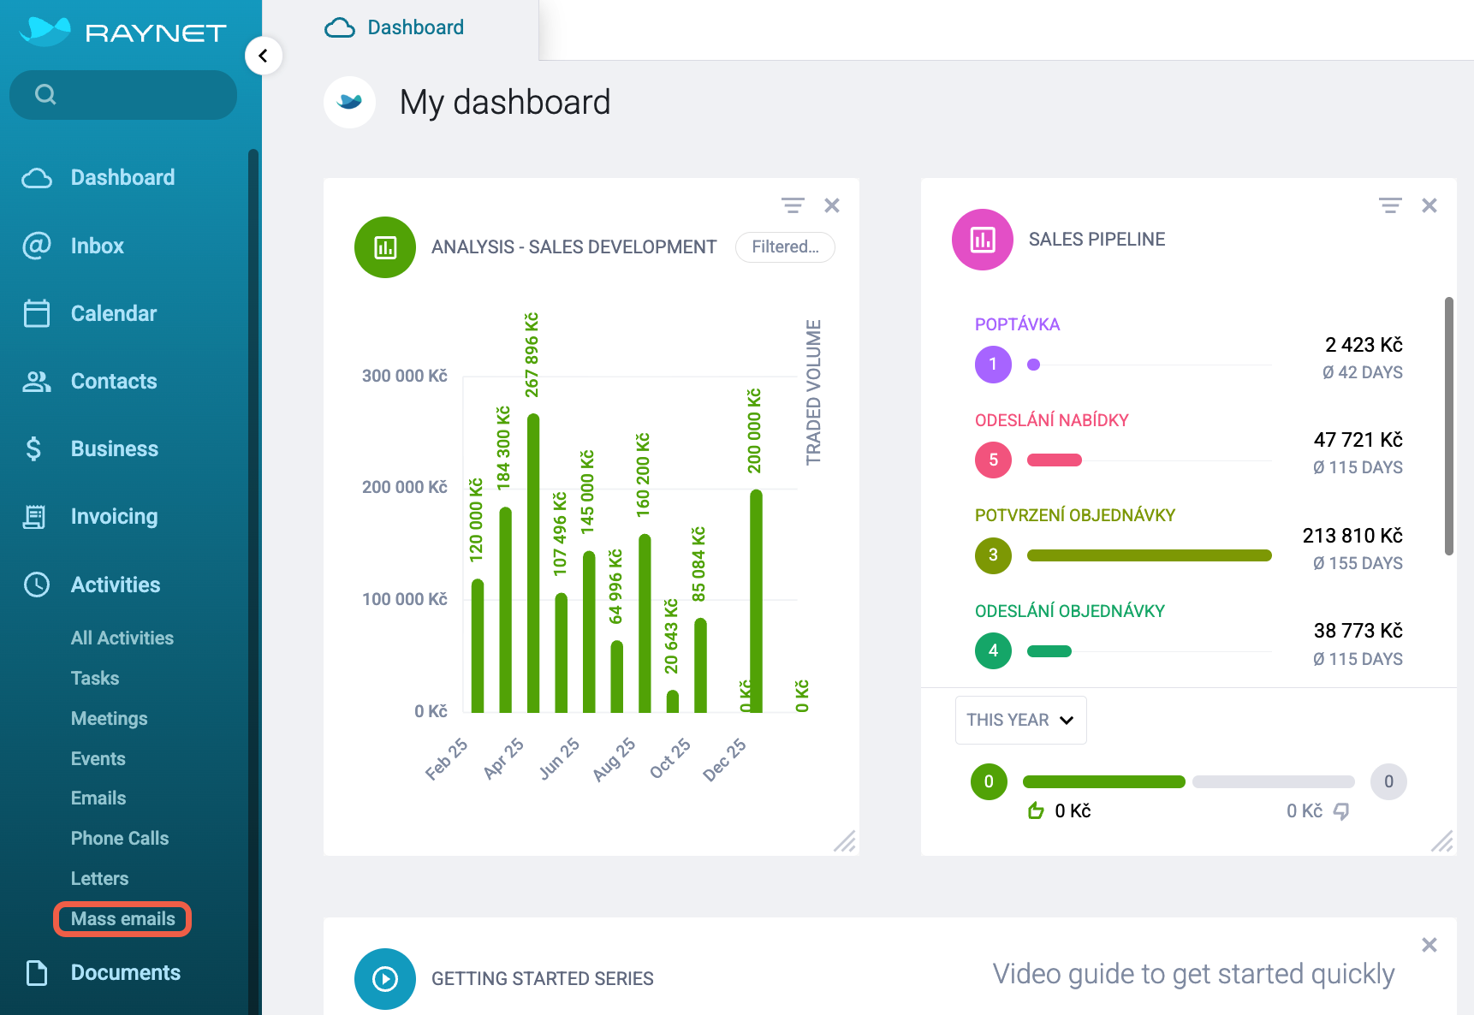
Task: Open Phone Calls under Activities
Action: tap(120, 839)
